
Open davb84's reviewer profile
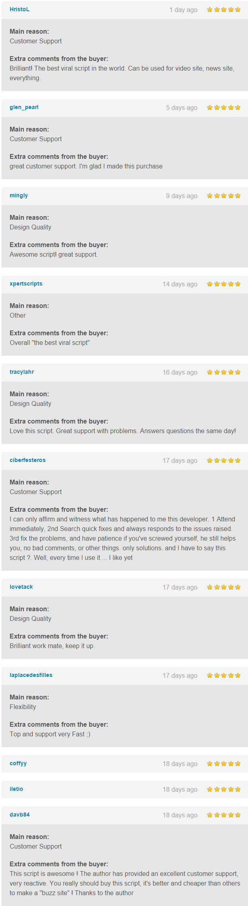[20, 815]
